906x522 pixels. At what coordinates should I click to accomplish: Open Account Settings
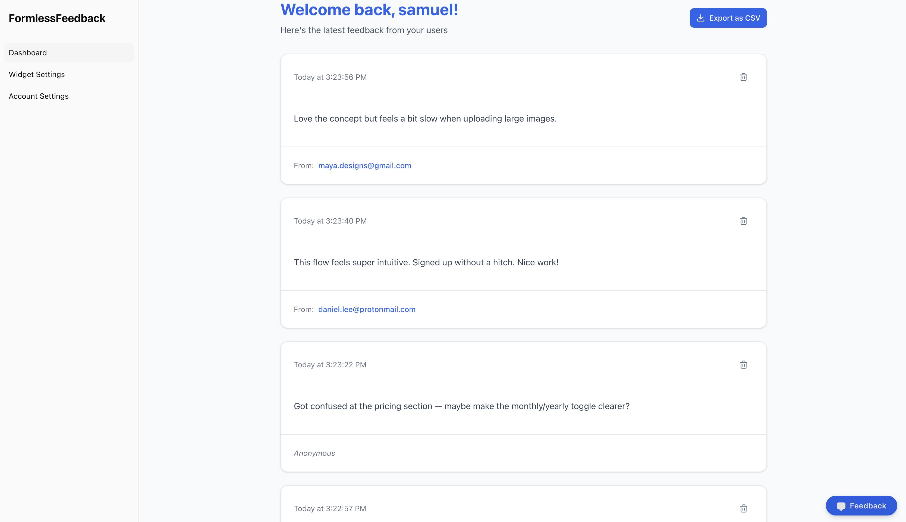pos(69,96)
